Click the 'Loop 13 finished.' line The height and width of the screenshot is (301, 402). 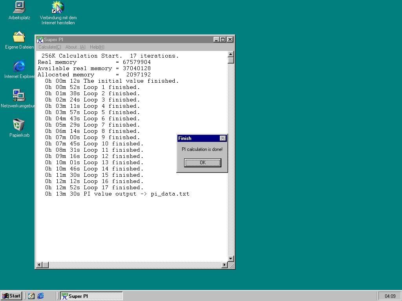pyautogui.click(x=94, y=163)
